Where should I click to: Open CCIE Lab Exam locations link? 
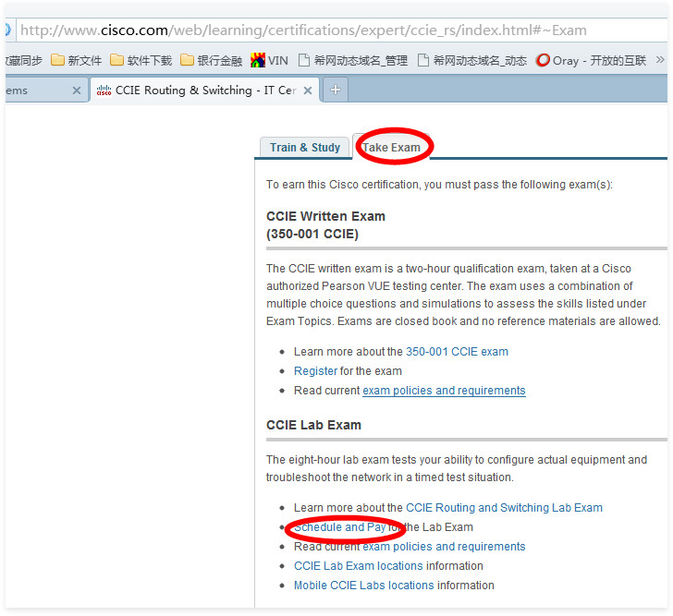tap(359, 566)
